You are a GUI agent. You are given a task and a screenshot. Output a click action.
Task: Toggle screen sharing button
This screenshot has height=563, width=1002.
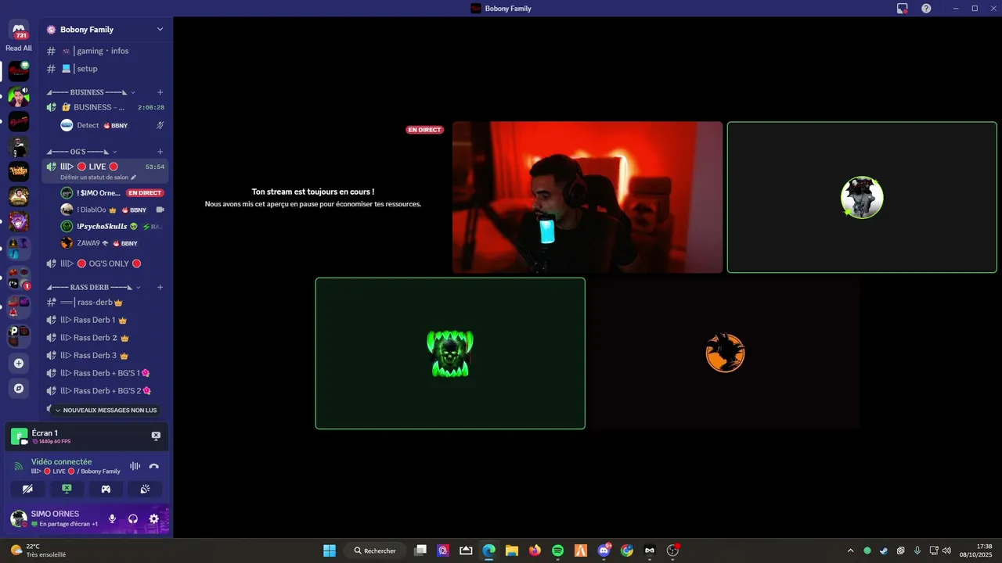pos(67,489)
